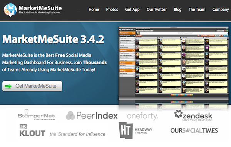This screenshot has height=147, width=231.
Task: Click the MarketMeSuite header title text
Action: (x=40, y=8)
